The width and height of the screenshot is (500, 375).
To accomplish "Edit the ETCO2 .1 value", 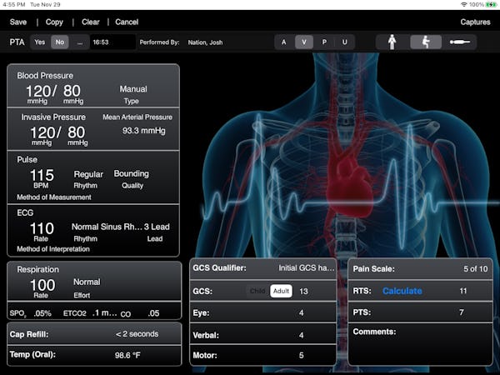I will (x=105, y=313).
